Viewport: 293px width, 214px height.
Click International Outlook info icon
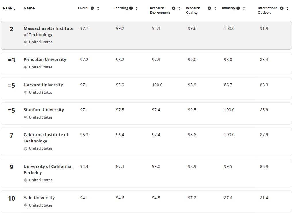click(281, 8)
